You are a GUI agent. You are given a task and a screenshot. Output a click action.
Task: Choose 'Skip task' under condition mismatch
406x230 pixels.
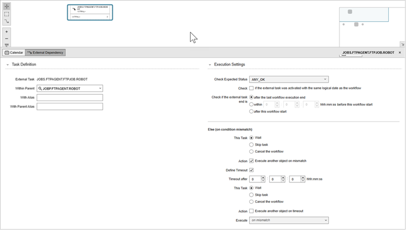[252, 144]
